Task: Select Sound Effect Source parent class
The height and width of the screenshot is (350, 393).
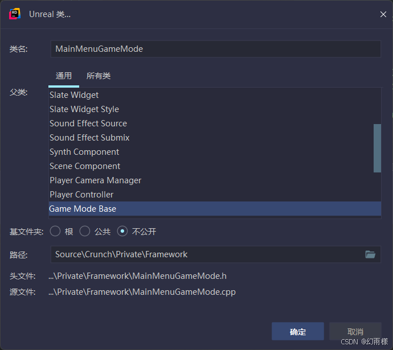Action: (215, 123)
